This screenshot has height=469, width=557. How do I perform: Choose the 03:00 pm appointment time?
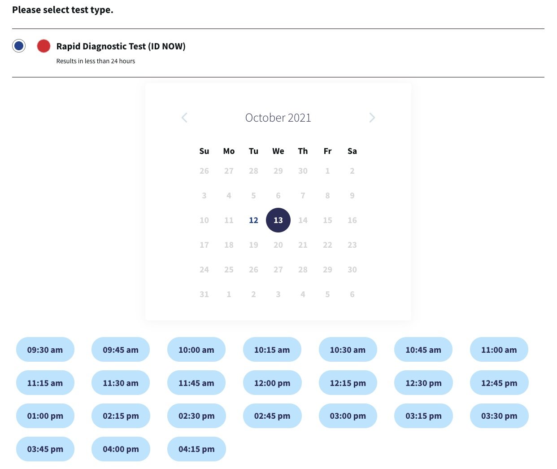(348, 416)
